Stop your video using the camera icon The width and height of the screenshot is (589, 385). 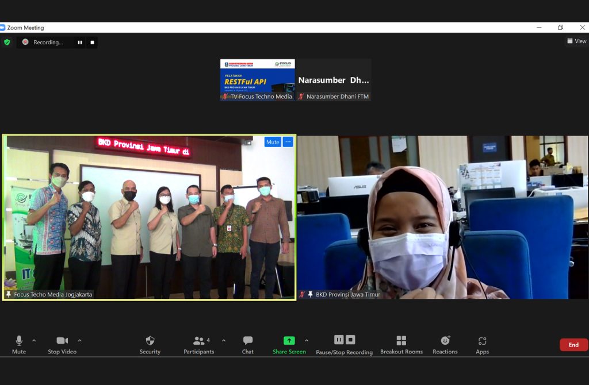click(62, 340)
